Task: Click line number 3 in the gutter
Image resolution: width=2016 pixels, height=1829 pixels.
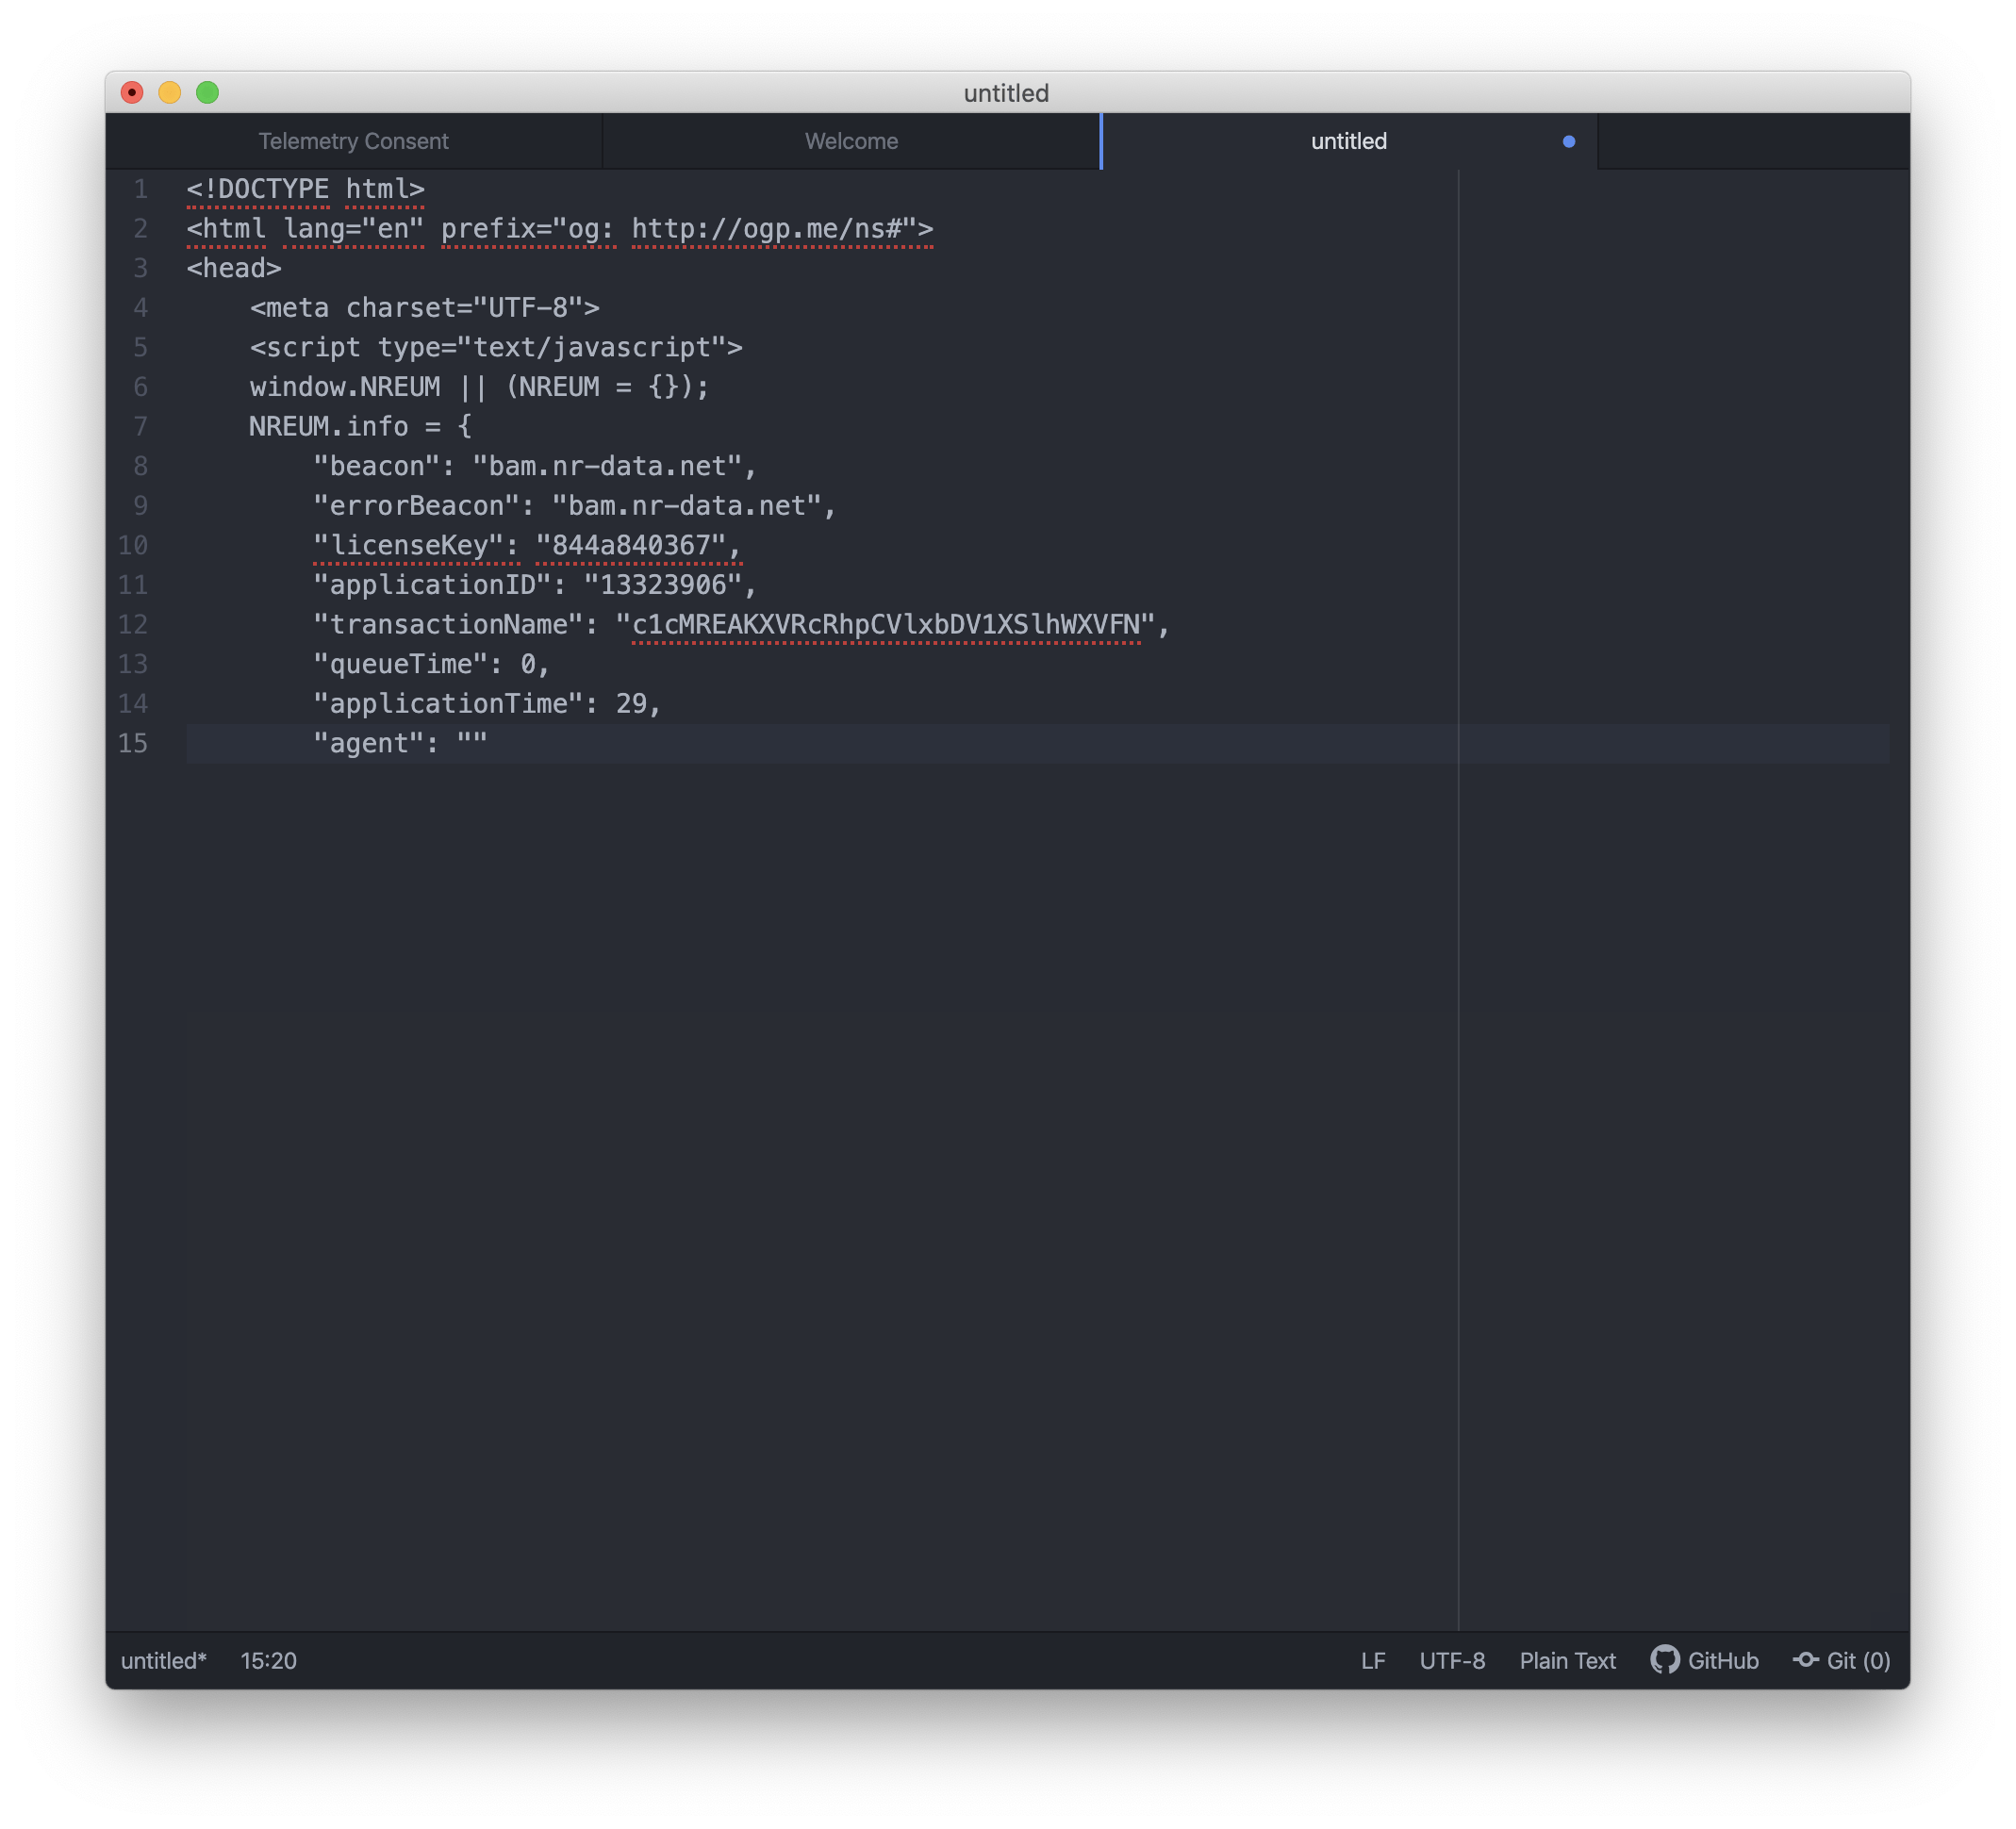Action: click(140, 269)
